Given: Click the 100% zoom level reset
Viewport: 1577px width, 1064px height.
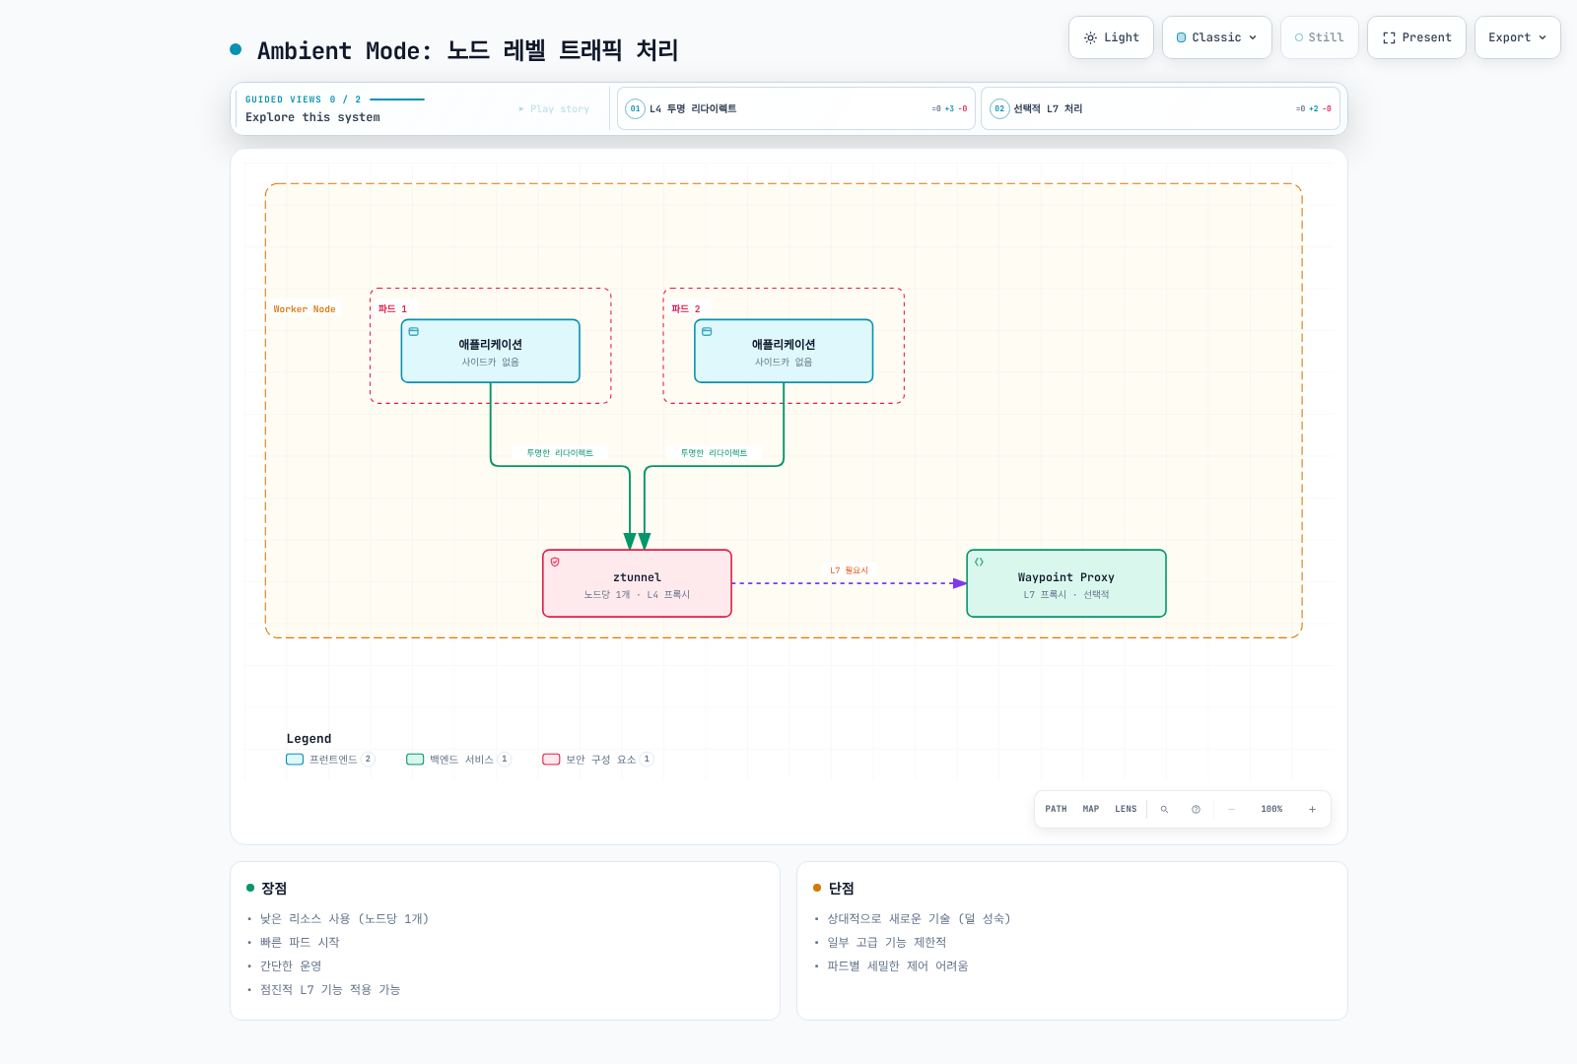Looking at the screenshot, I should pyautogui.click(x=1271, y=809).
